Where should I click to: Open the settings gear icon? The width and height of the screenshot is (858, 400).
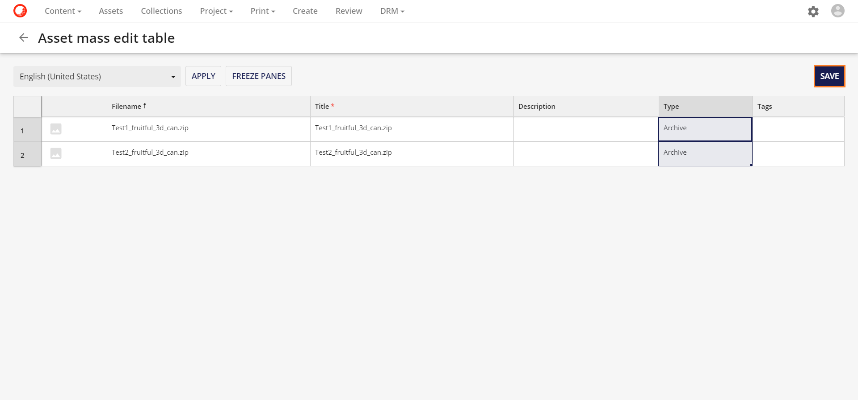[x=813, y=11]
